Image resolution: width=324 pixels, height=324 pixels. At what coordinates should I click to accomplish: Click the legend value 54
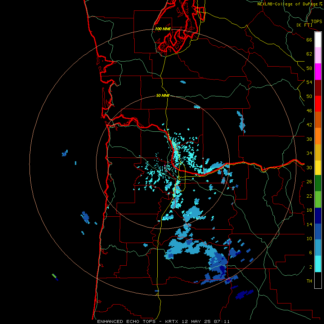click(x=309, y=82)
